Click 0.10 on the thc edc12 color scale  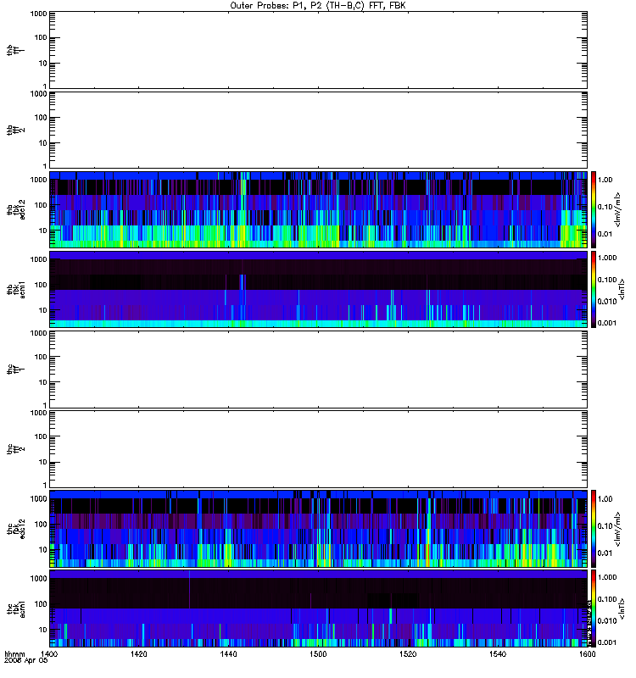(x=605, y=525)
